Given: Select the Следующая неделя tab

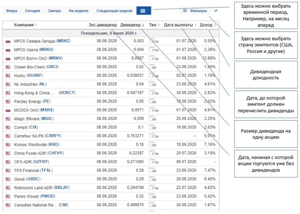Looking at the screenshot, I should click(x=114, y=11).
